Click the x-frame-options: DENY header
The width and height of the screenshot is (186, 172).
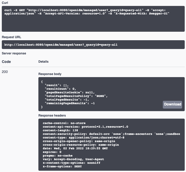[x=62, y=166]
